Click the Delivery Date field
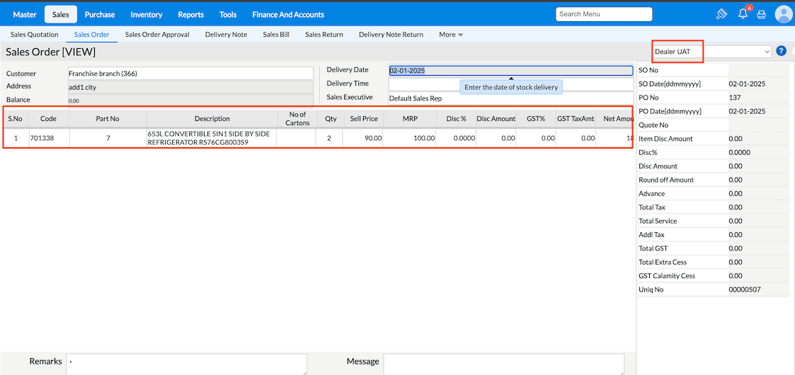The image size is (795, 375). (x=510, y=71)
